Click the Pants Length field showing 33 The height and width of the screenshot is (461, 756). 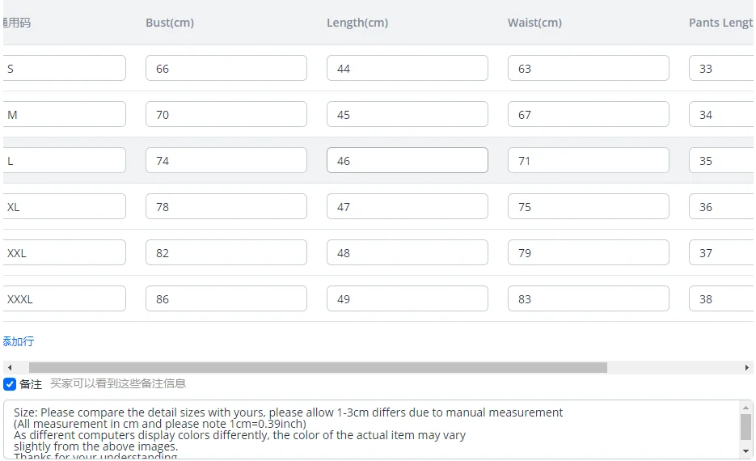coord(721,69)
